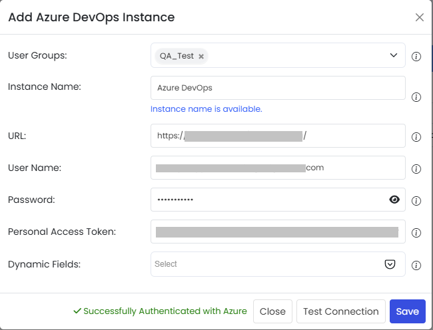The height and width of the screenshot is (330, 433).
Task: Click 'Successfully Authenticated with Azure' status text
Action: click(x=165, y=311)
